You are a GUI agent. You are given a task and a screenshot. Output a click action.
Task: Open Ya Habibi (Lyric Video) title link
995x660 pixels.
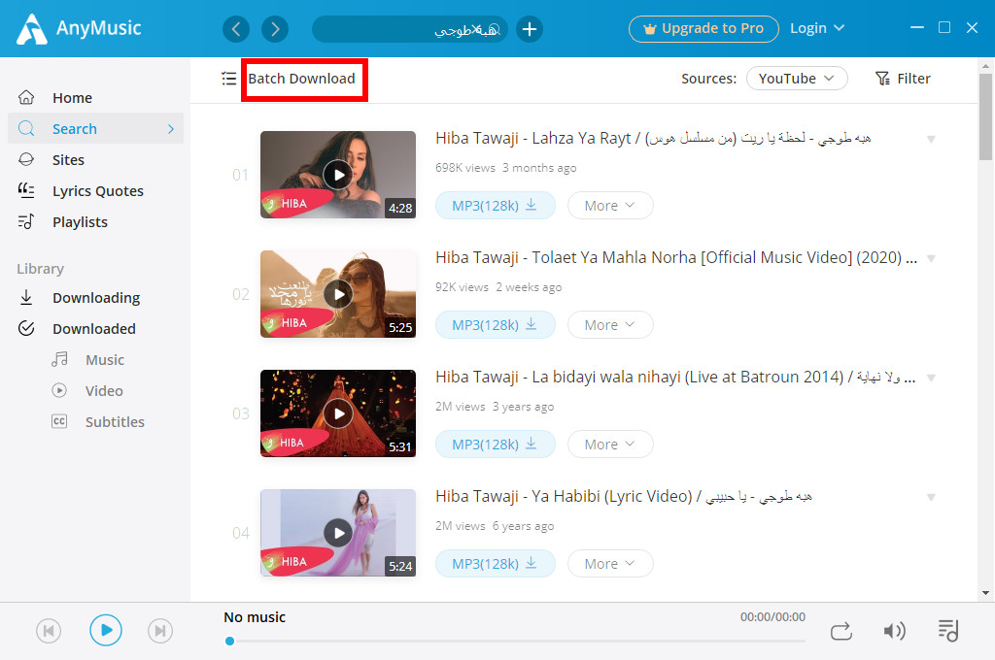(x=624, y=496)
